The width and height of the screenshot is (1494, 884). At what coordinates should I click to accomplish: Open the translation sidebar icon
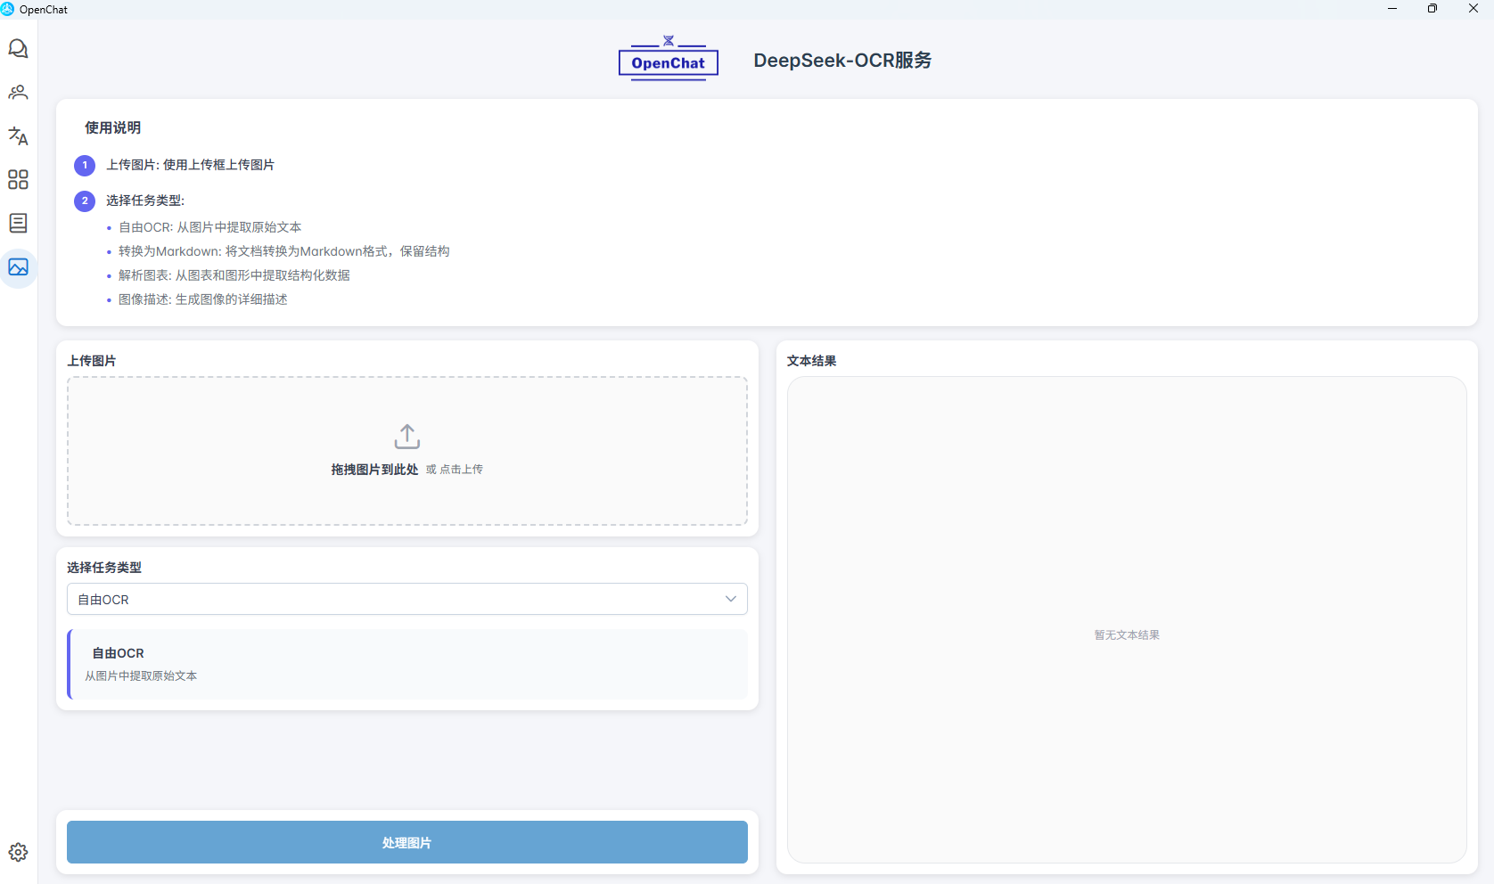pos(18,135)
